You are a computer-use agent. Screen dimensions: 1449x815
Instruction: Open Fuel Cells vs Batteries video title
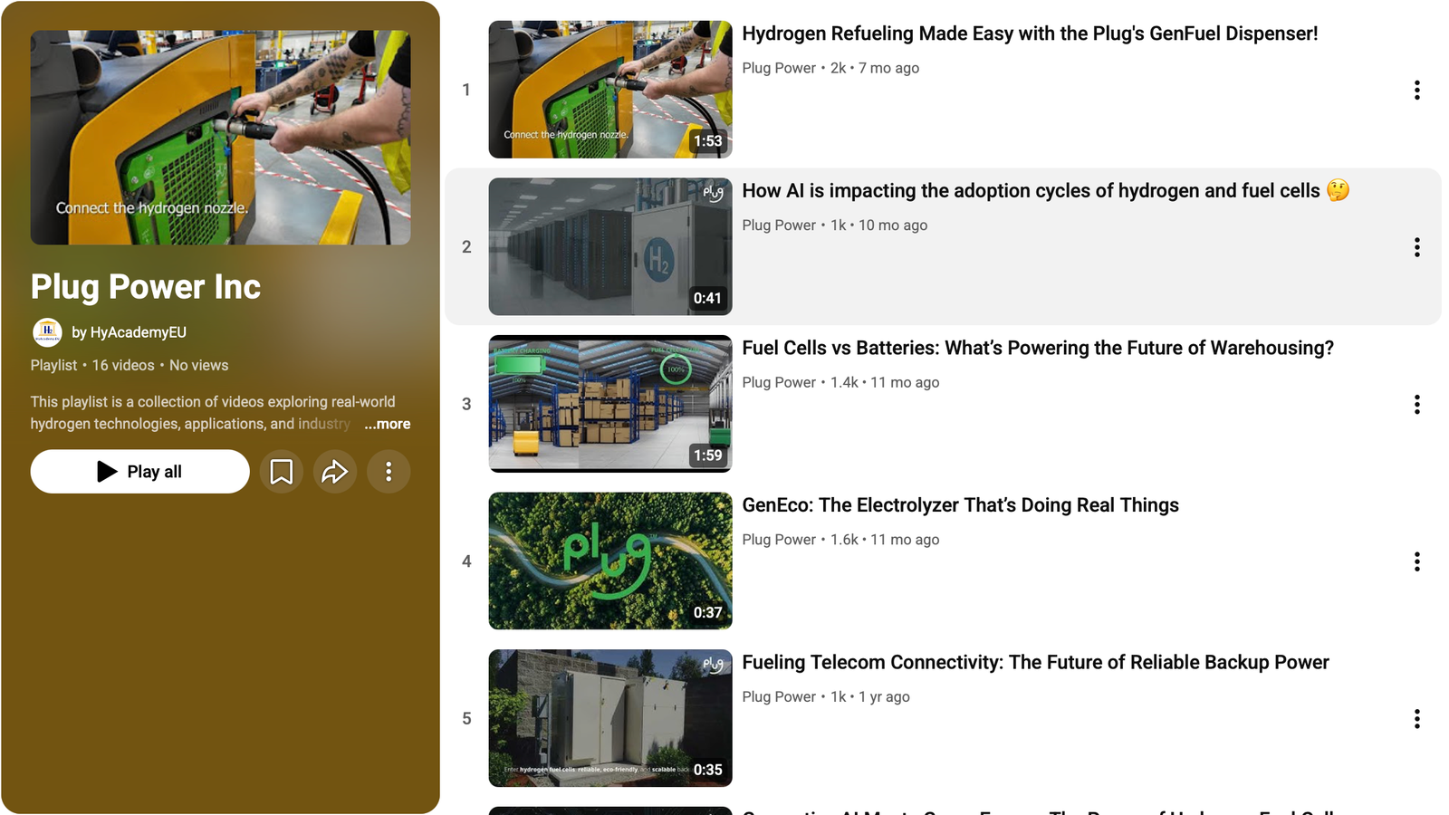1038,348
